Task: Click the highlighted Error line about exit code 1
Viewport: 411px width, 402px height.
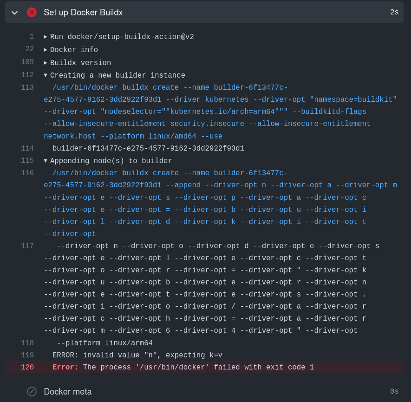Action: pos(186,367)
